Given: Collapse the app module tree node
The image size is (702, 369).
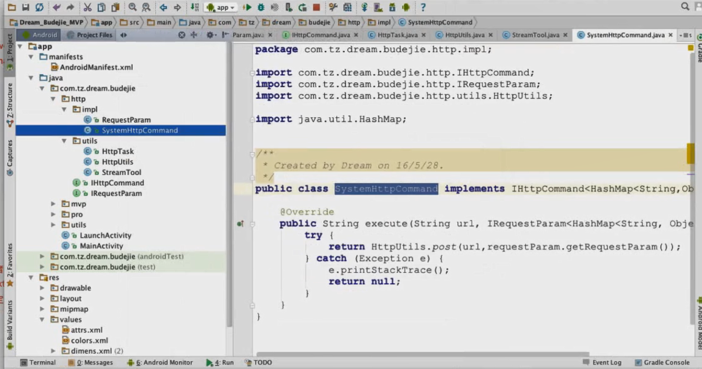Looking at the screenshot, I should click(20, 47).
